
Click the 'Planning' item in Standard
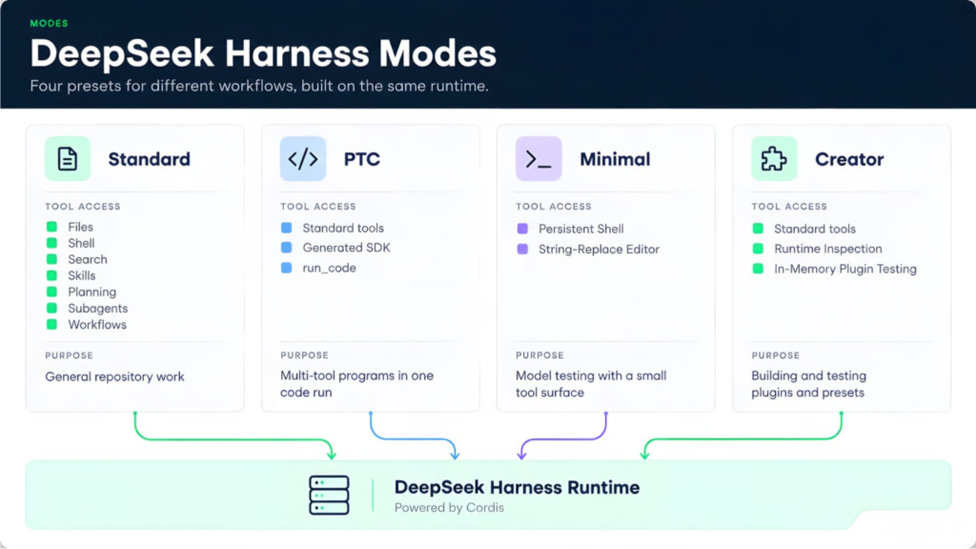pos(92,292)
